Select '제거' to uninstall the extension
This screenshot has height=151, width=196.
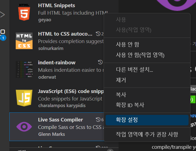pos(147,80)
